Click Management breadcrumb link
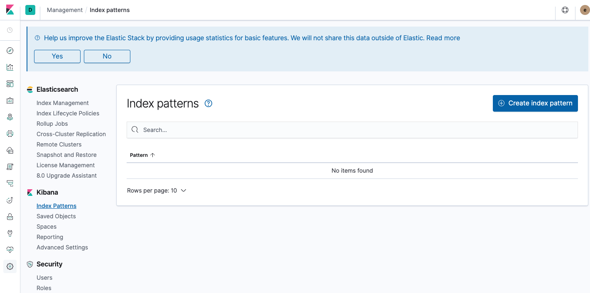This screenshot has width=590, height=293. (65, 10)
